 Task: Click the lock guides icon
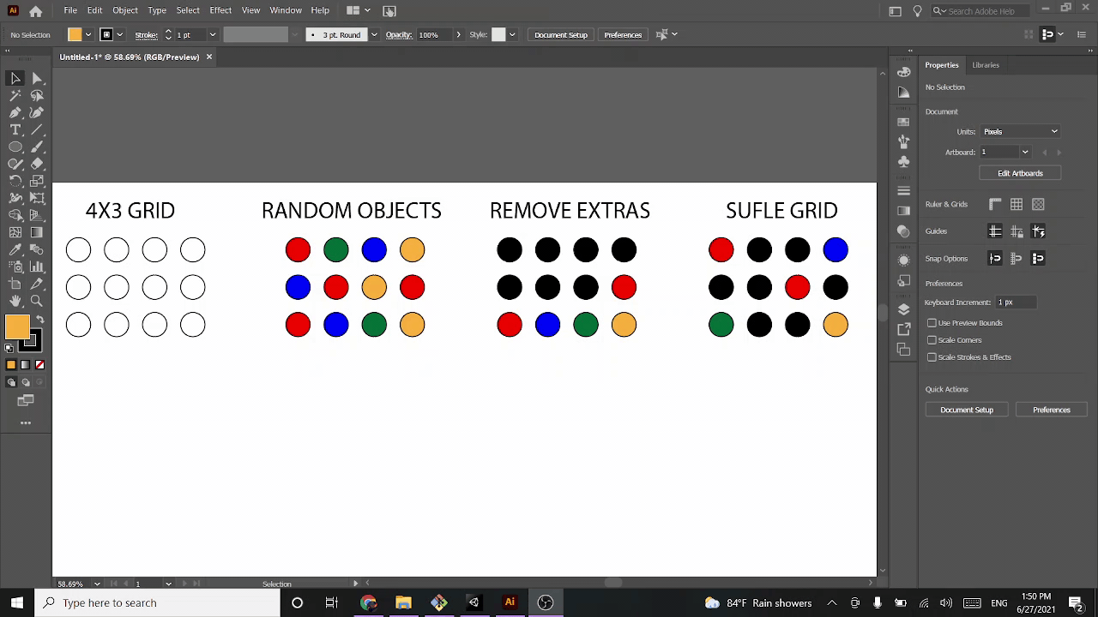(1017, 231)
